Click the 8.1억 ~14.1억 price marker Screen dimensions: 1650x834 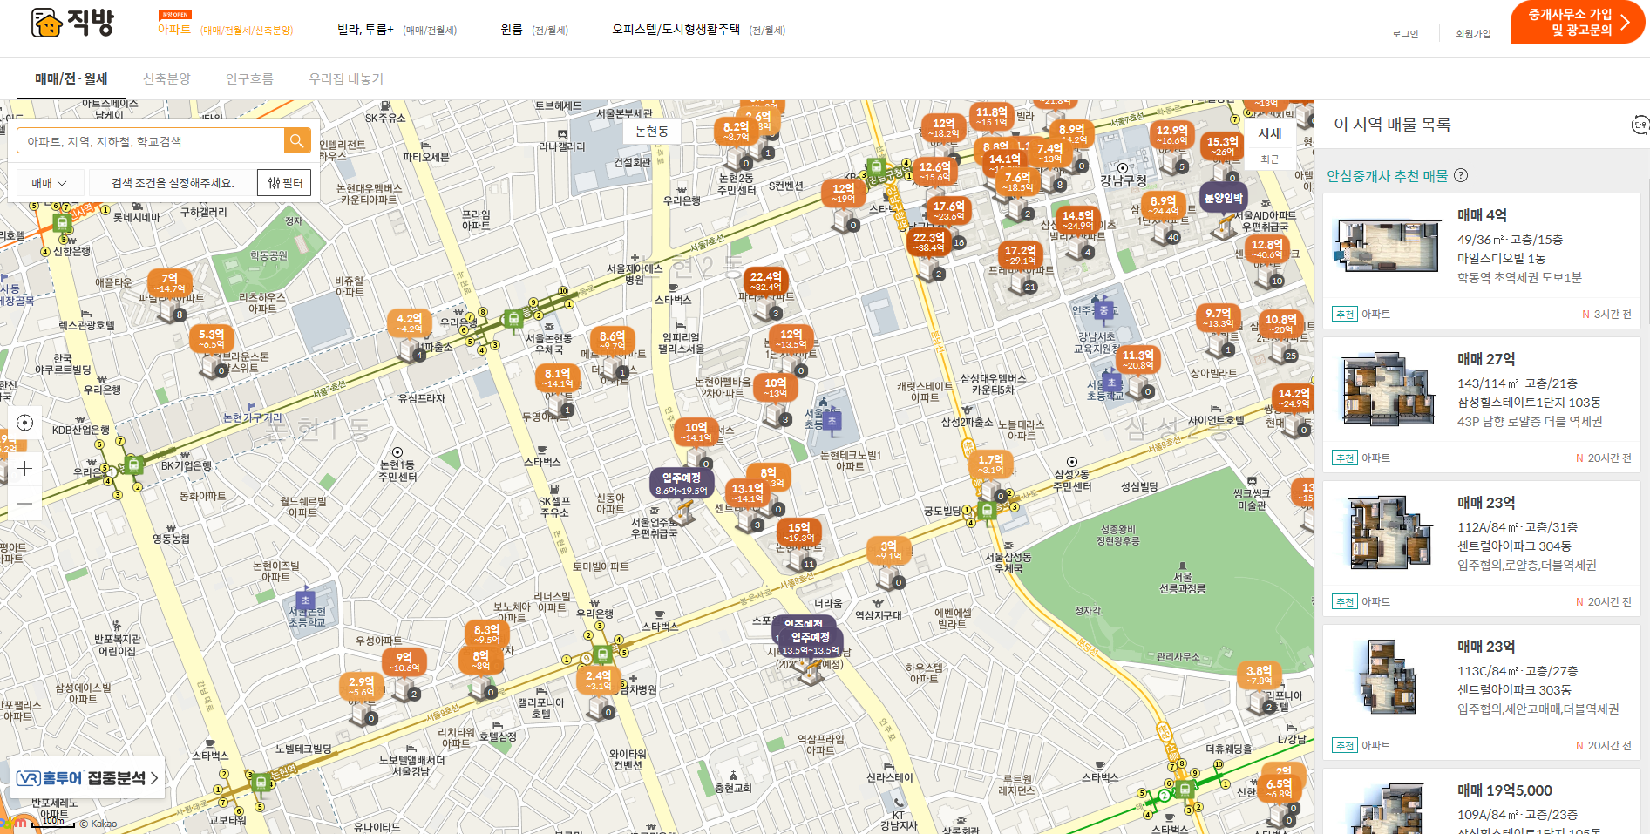(558, 378)
